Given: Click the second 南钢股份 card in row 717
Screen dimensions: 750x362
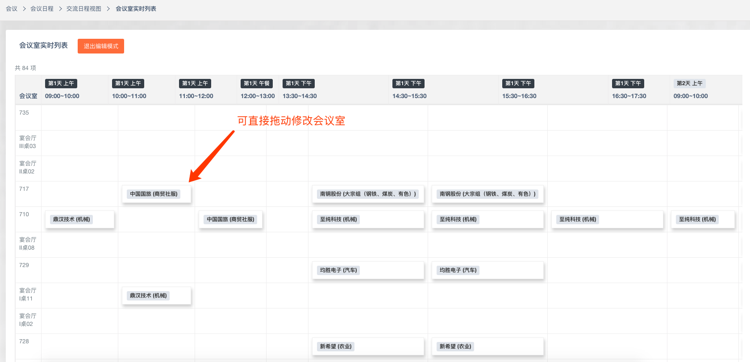Looking at the screenshot, I should point(487,194).
